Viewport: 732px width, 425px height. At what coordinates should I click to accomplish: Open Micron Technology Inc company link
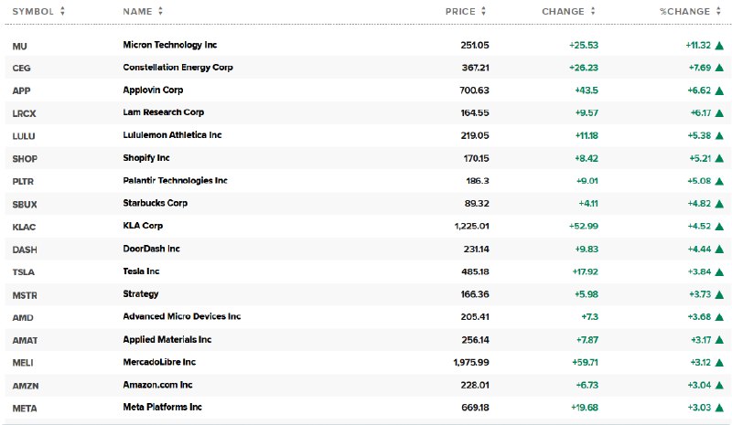click(170, 45)
